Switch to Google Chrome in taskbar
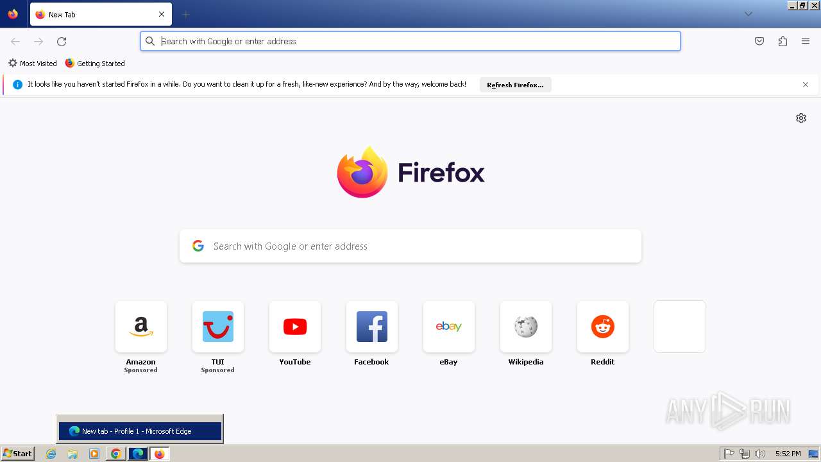 (116, 454)
